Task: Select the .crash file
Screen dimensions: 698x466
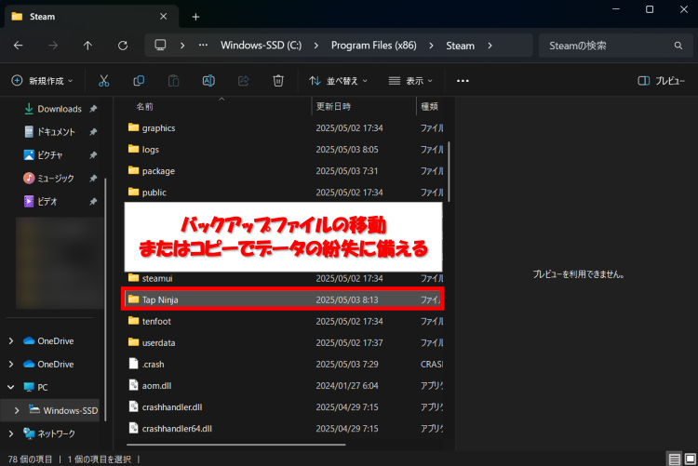Action: point(283,364)
